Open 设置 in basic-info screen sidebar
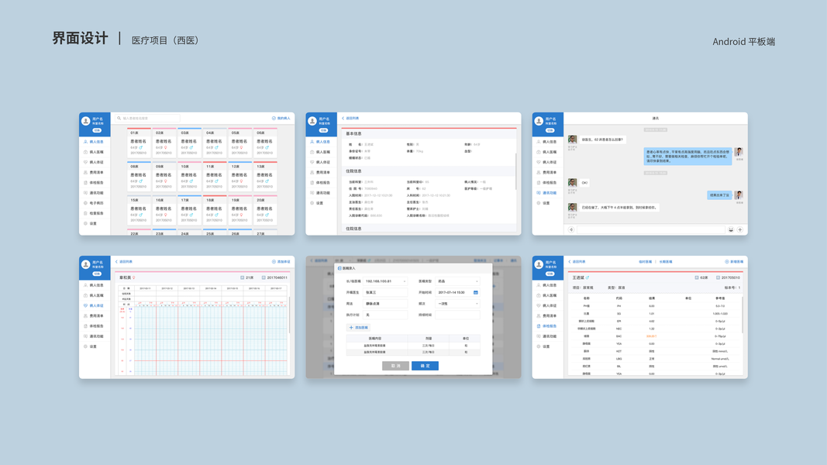This screenshot has height=465, width=827. 321,203
